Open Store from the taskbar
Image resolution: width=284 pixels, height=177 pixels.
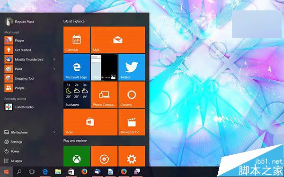71,172
